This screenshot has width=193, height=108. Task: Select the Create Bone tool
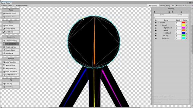11,29
